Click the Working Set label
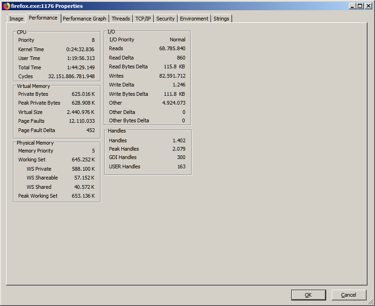The image size is (375, 306). click(x=32, y=160)
